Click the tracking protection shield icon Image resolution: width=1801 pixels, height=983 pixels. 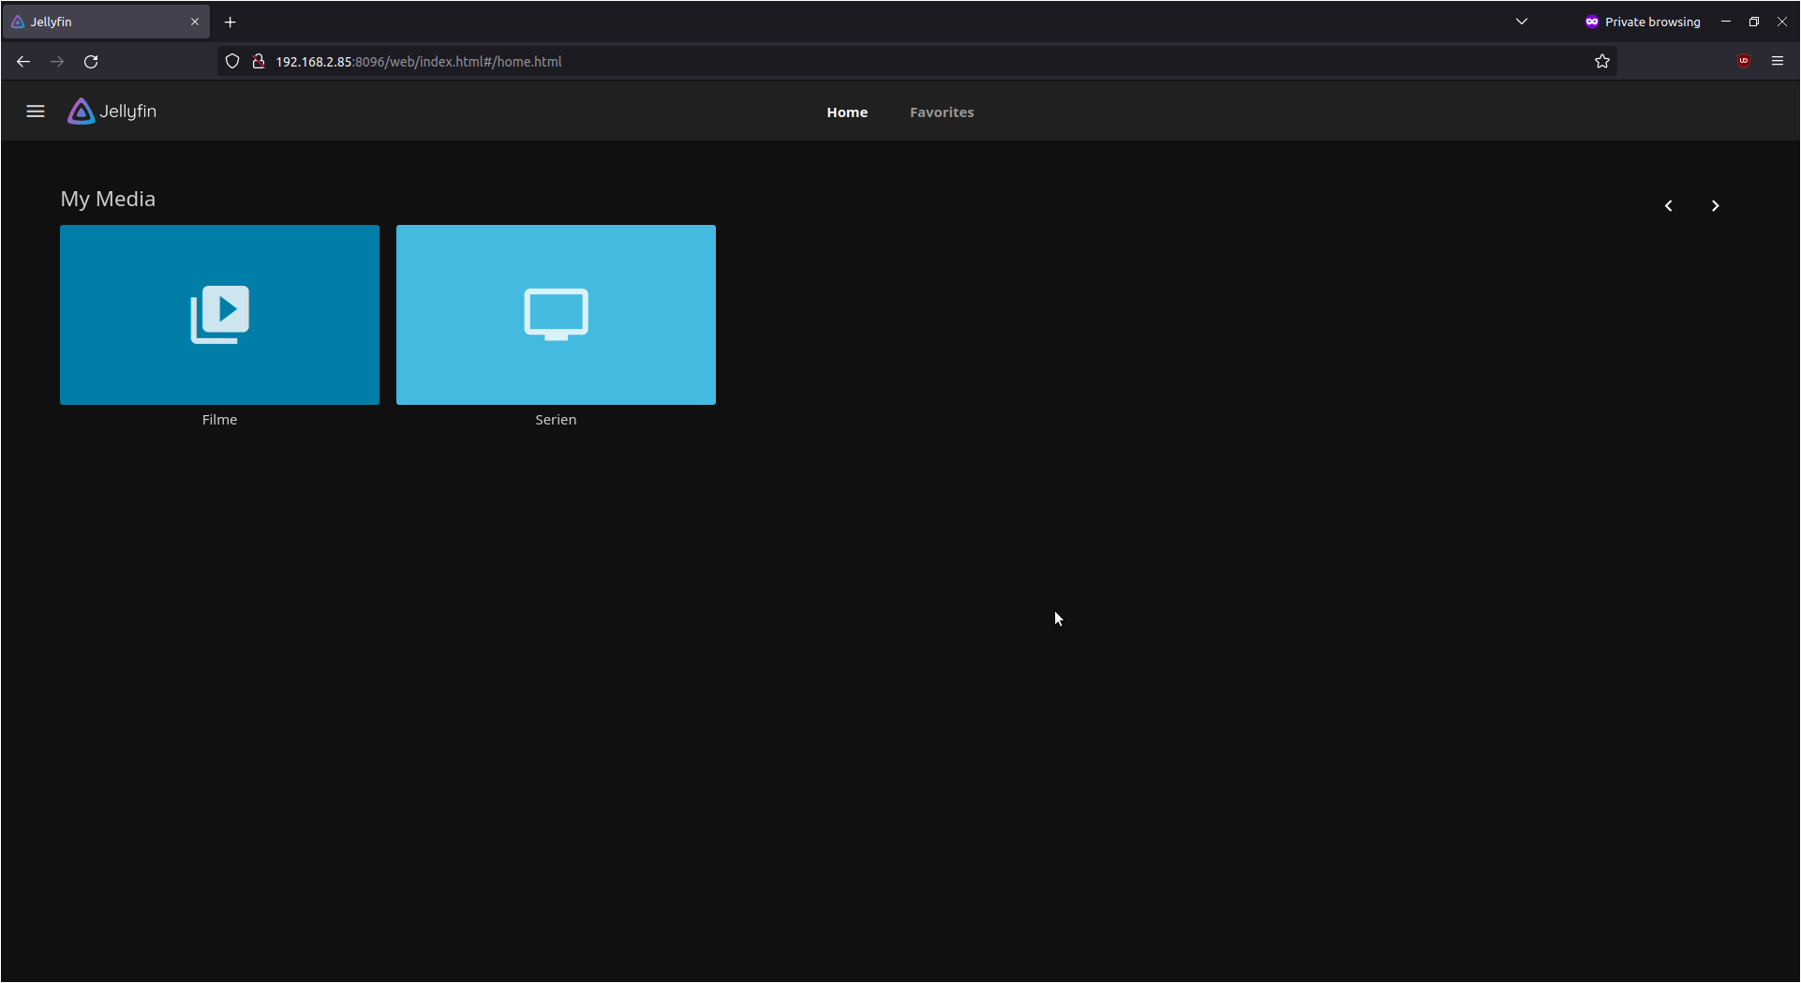tap(232, 62)
